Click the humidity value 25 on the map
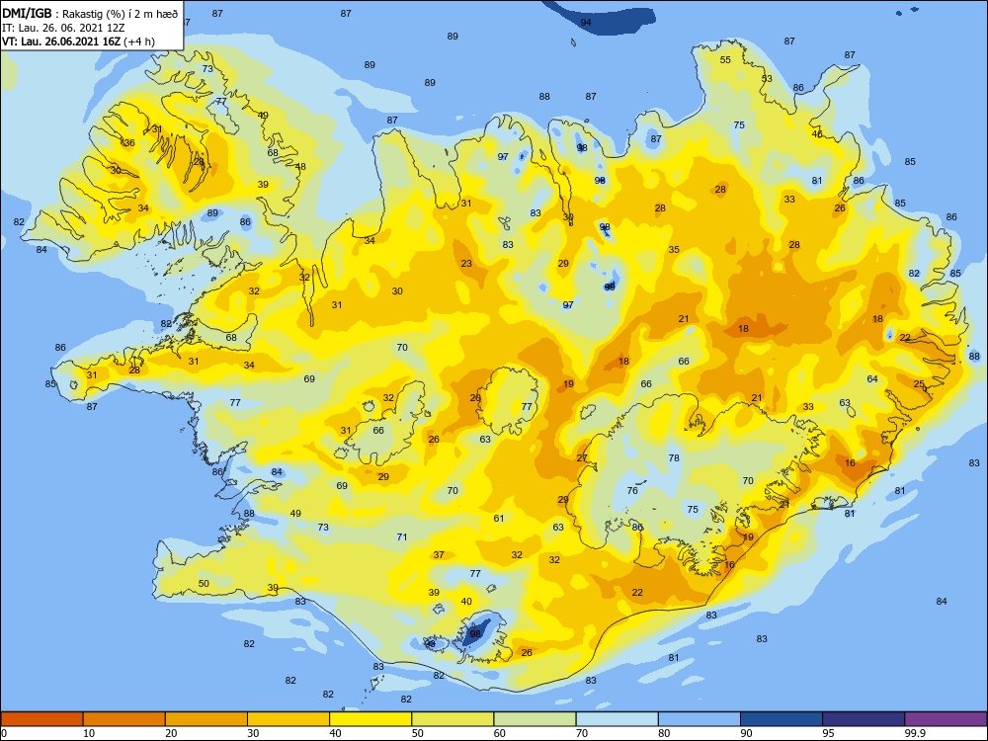Image resolution: width=988 pixels, height=741 pixels. click(x=919, y=383)
